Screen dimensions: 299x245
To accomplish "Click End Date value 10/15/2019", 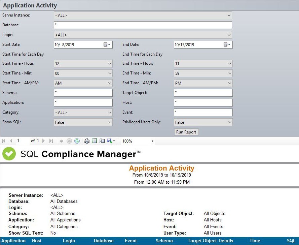I will click(184, 45).
